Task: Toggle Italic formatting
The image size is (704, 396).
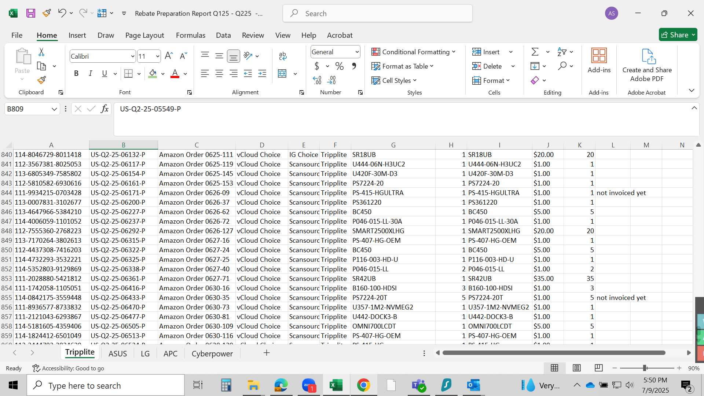Action: click(90, 74)
